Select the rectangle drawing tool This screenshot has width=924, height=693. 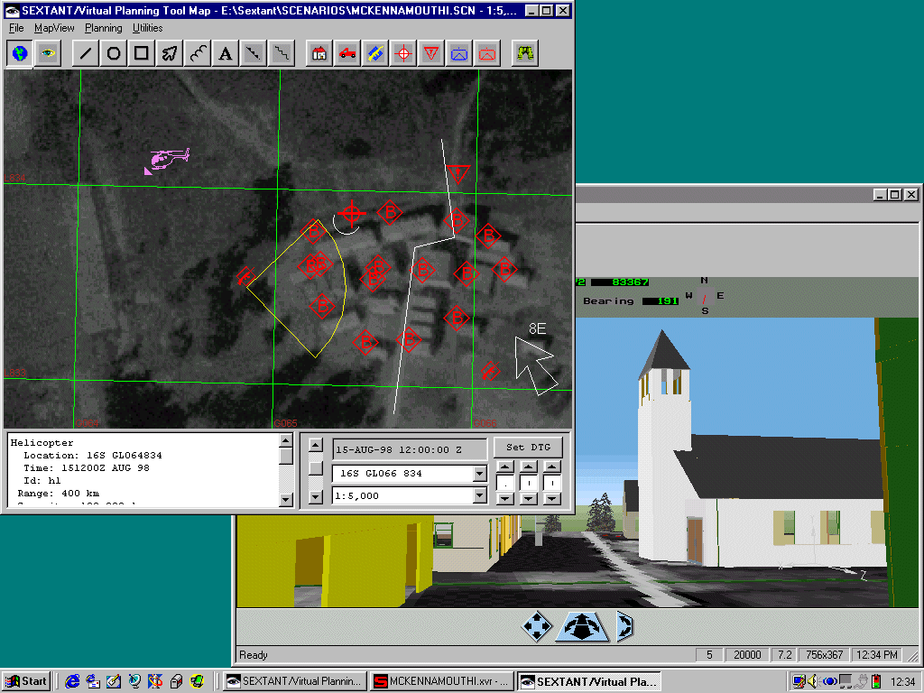click(x=142, y=53)
